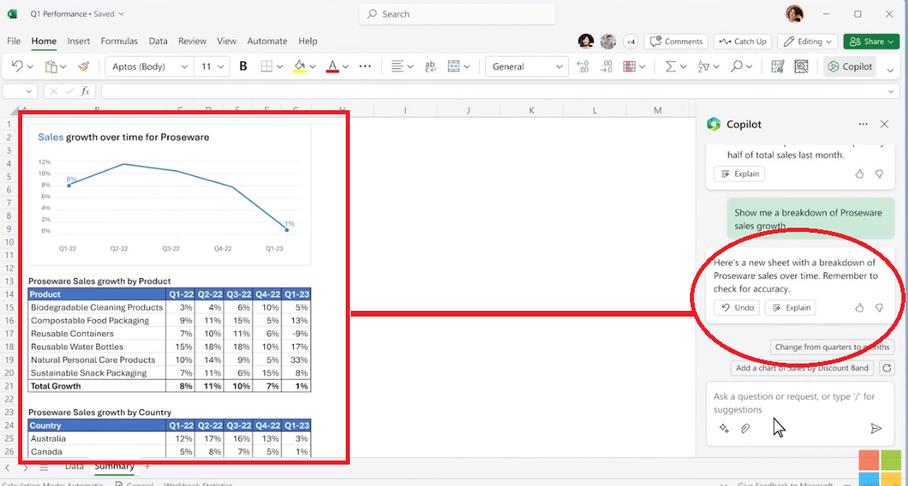Click Add a chart of Sales suggestion
Viewport: 908px width, 486px height.
[802, 368]
